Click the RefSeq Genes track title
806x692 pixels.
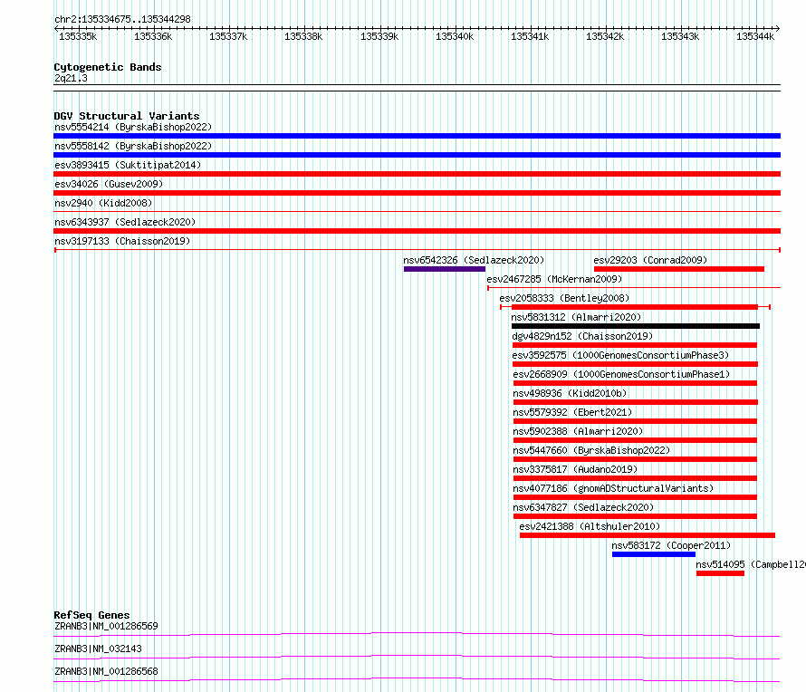pyautogui.click(x=91, y=615)
